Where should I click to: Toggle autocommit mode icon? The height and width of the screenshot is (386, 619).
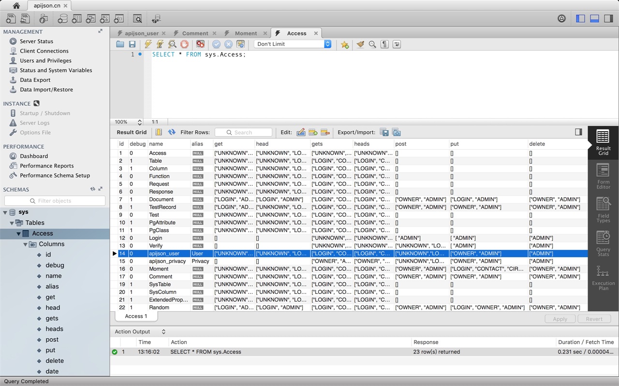(x=240, y=44)
